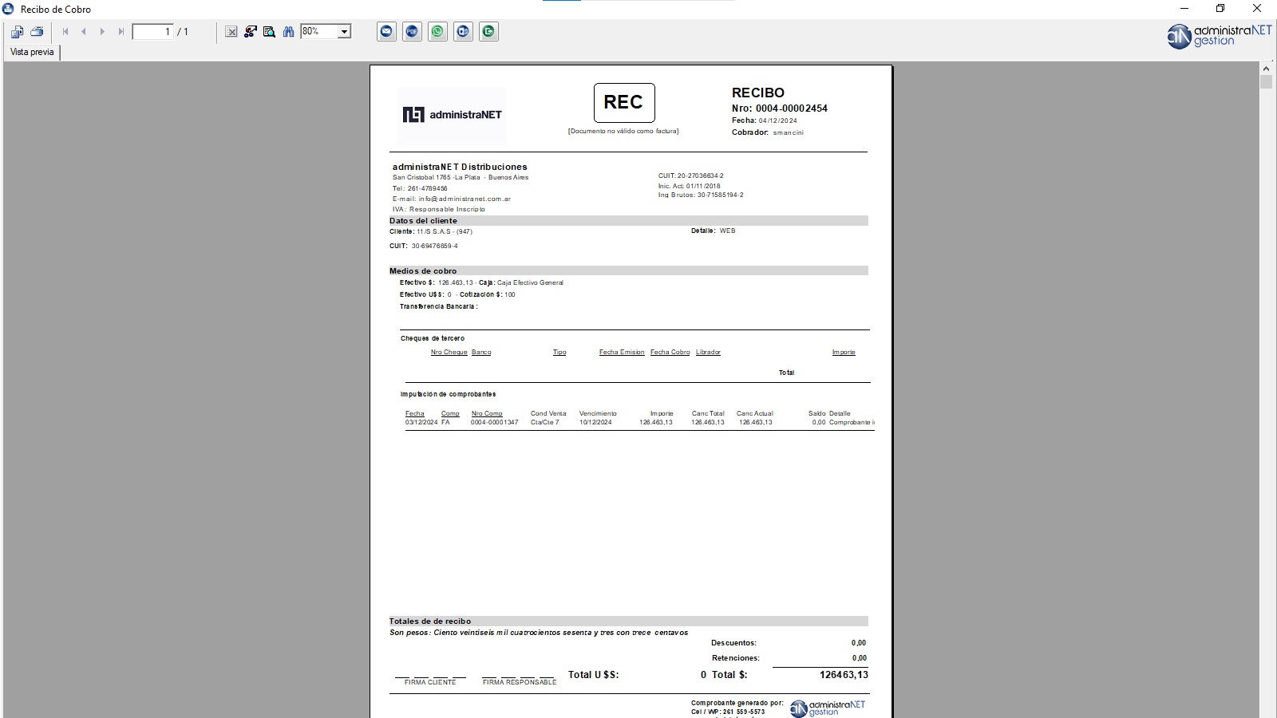1277x718 pixels.
Task: Click the Vencimiento date 10/12/2024
Action: click(595, 423)
